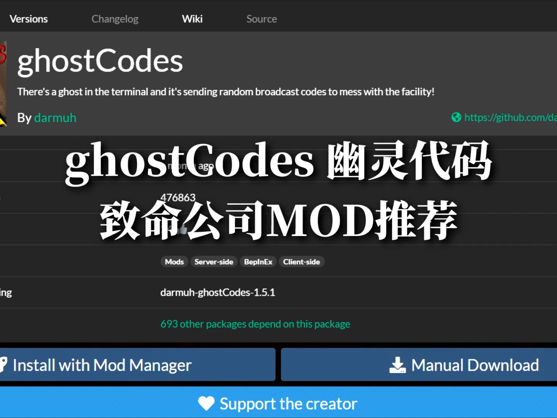Image resolution: width=557 pixels, height=418 pixels.
Task: Select the BepInEx category tag
Action: click(258, 262)
